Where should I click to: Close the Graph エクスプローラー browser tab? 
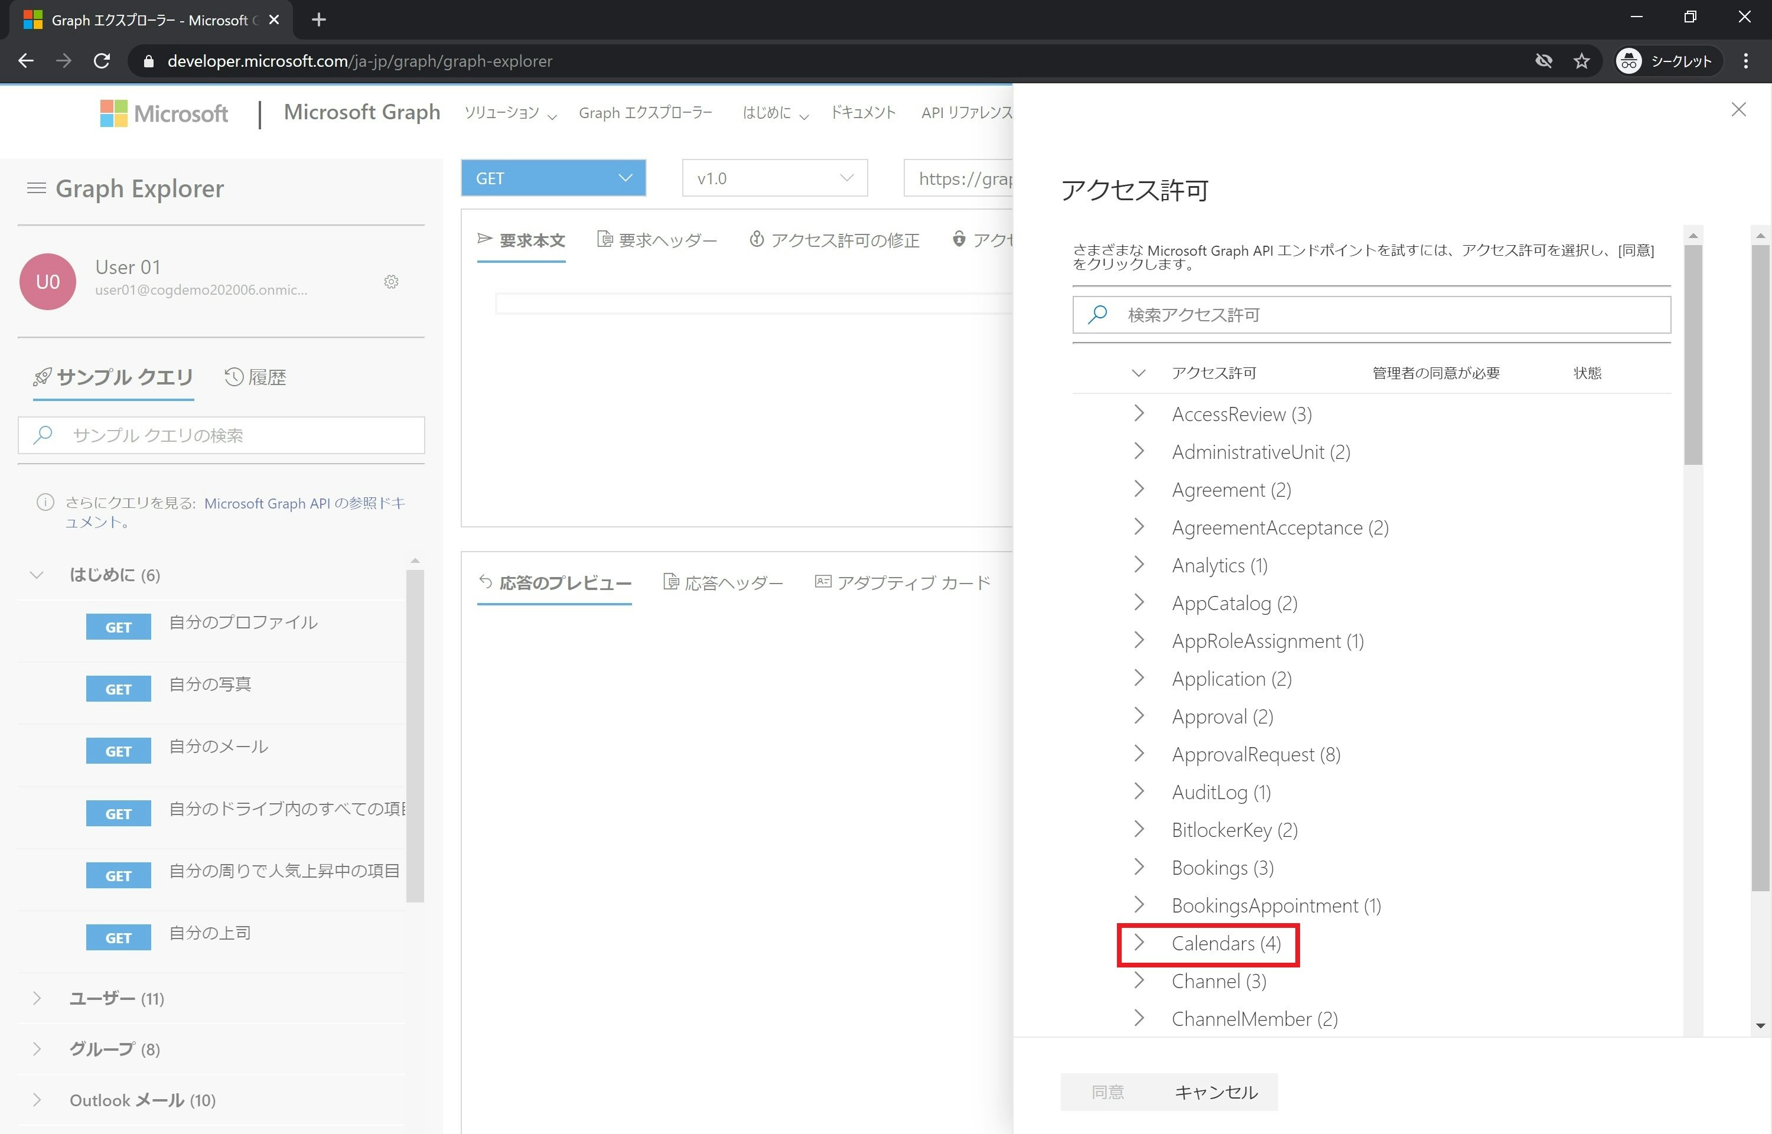point(274,20)
